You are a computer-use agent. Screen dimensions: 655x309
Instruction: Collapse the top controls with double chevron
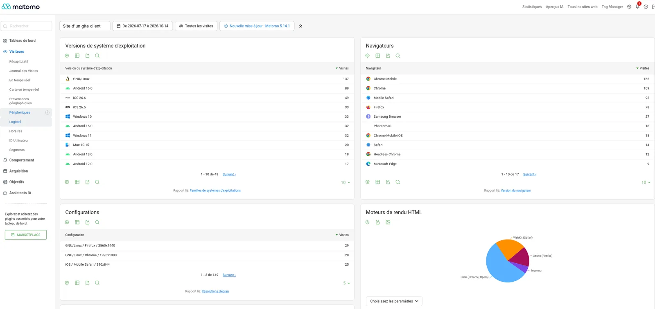(x=300, y=26)
